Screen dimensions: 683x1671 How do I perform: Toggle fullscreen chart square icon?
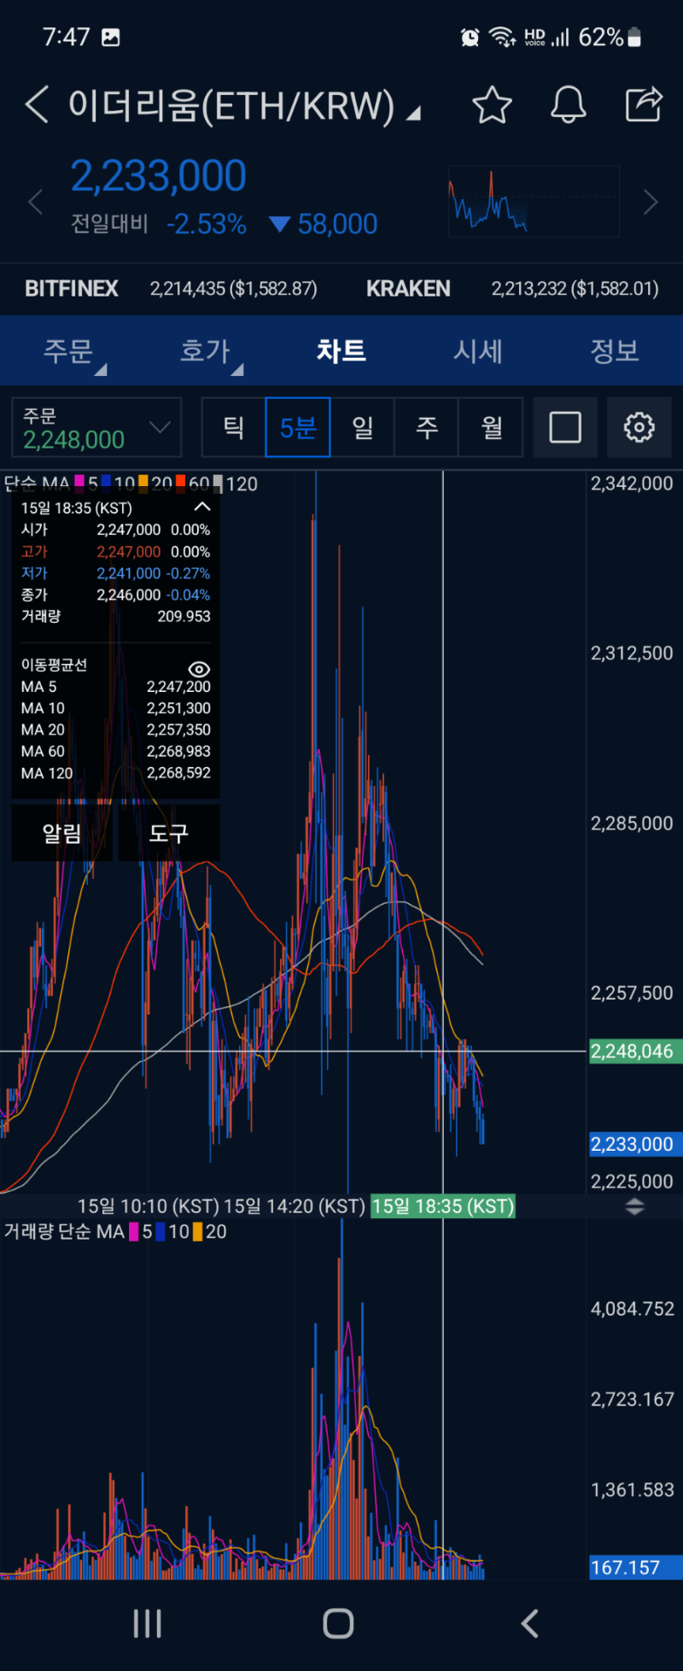pyautogui.click(x=565, y=426)
